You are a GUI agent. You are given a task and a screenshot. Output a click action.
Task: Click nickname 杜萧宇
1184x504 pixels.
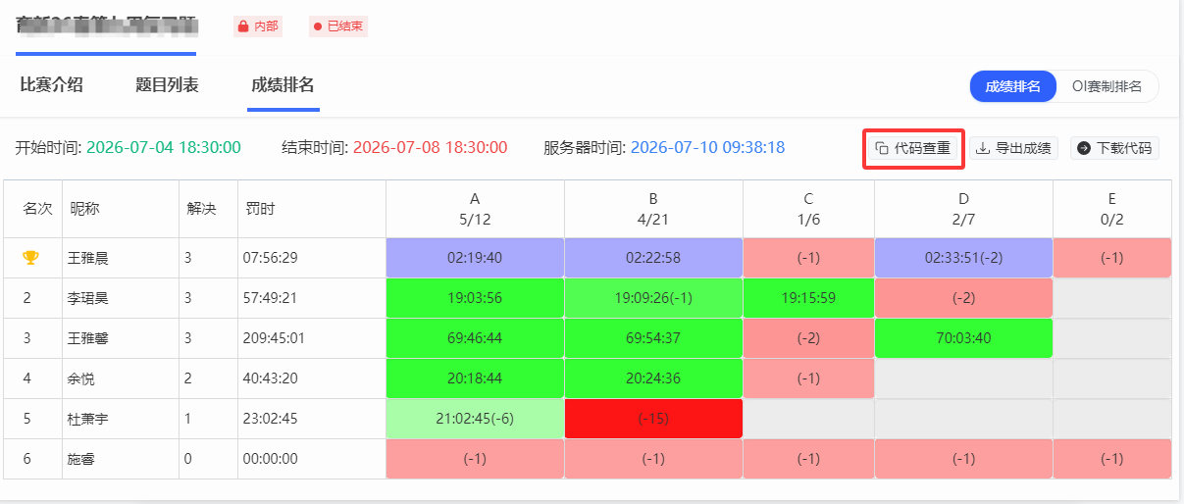coord(89,419)
